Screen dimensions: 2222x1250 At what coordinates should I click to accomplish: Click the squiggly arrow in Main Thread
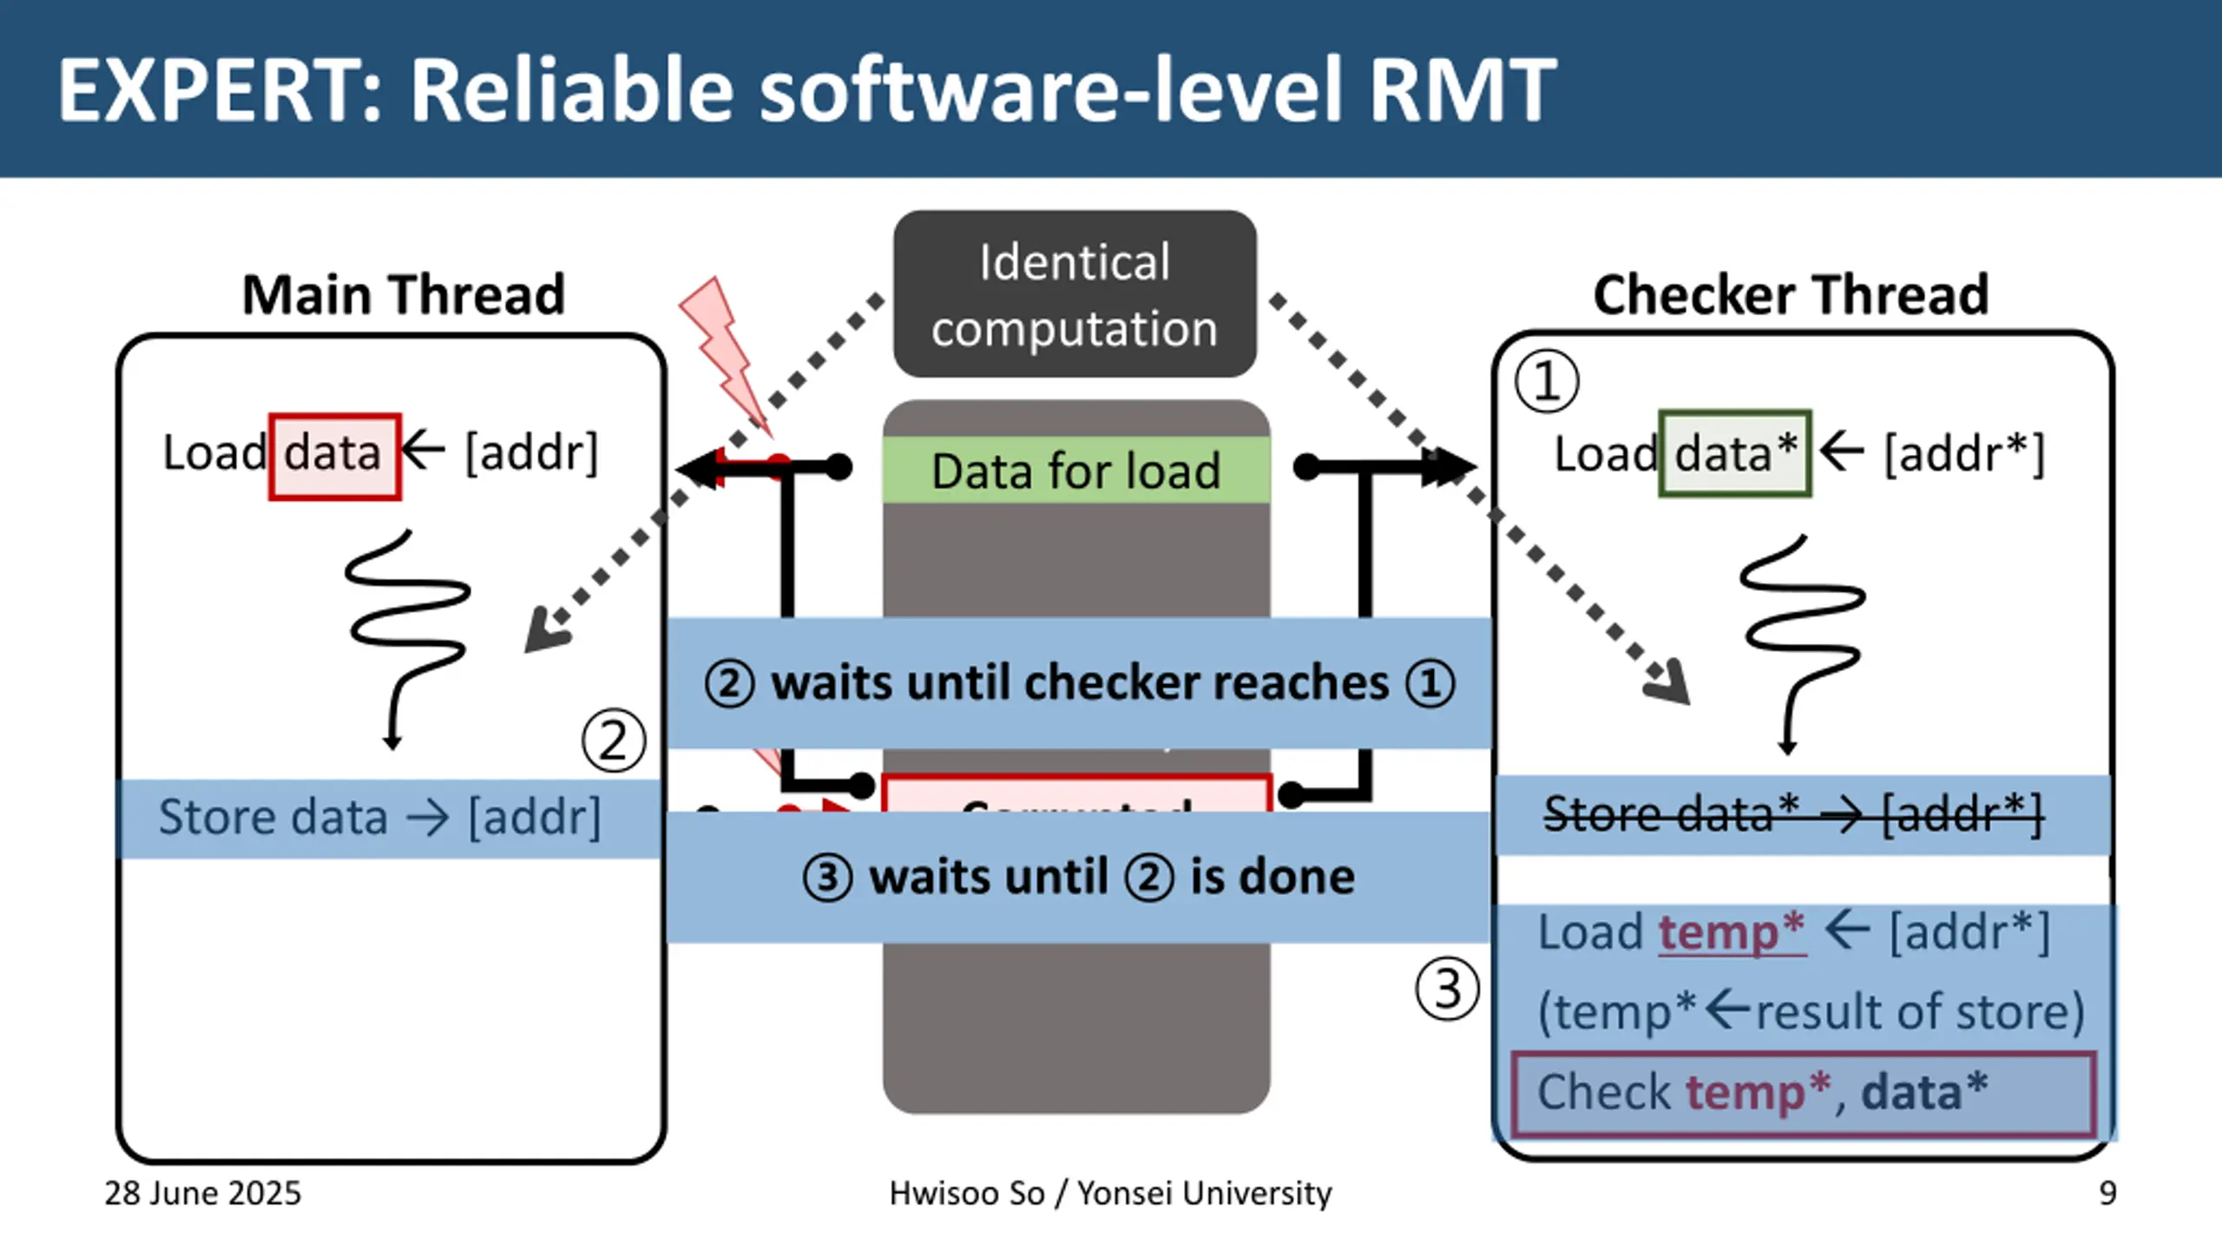coord(406,641)
